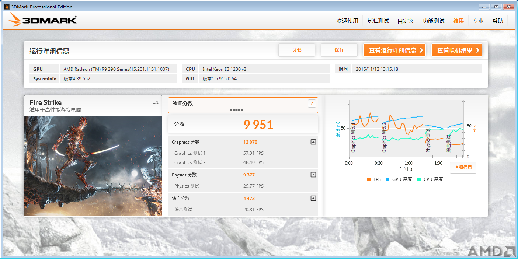Collapse the 综合分数 section
The image size is (518, 259).
point(313,198)
